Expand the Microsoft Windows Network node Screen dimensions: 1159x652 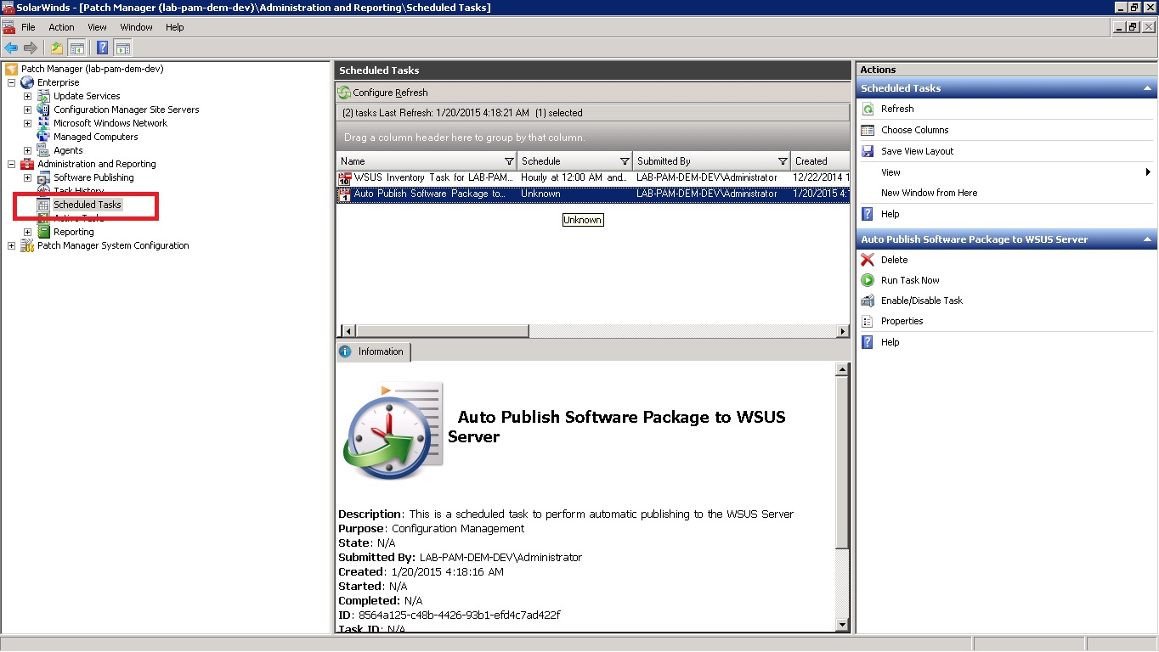coord(27,123)
